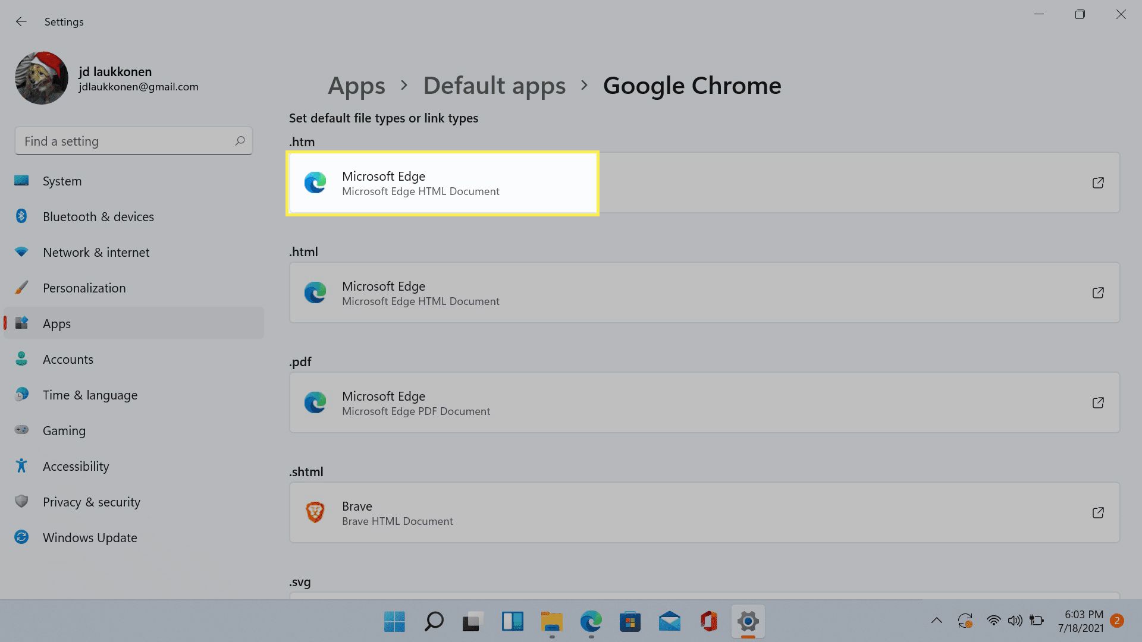Viewport: 1142px width, 642px height.
Task: Open Accessibility category
Action: (x=134, y=466)
